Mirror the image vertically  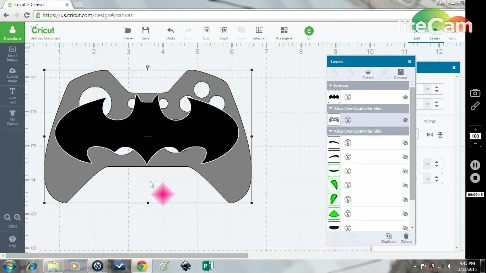tap(440, 135)
